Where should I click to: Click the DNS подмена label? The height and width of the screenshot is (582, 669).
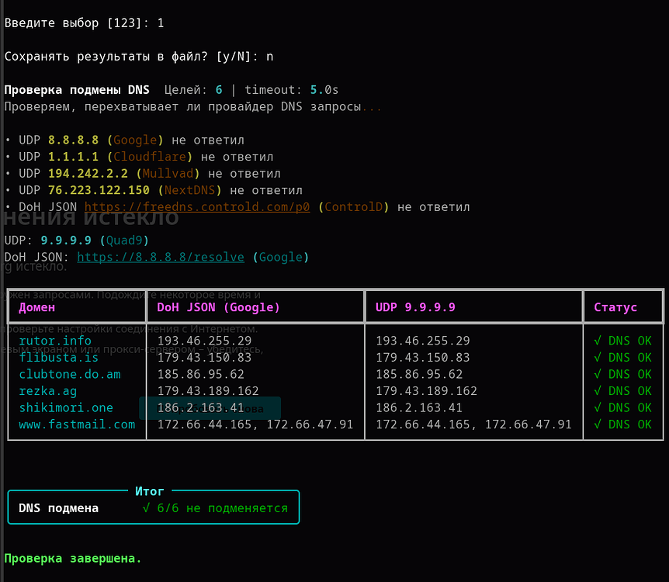coord(58,508)
